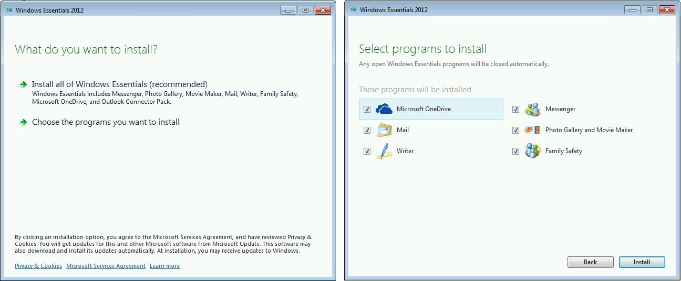Click title bar icon in left installer window

9,10
